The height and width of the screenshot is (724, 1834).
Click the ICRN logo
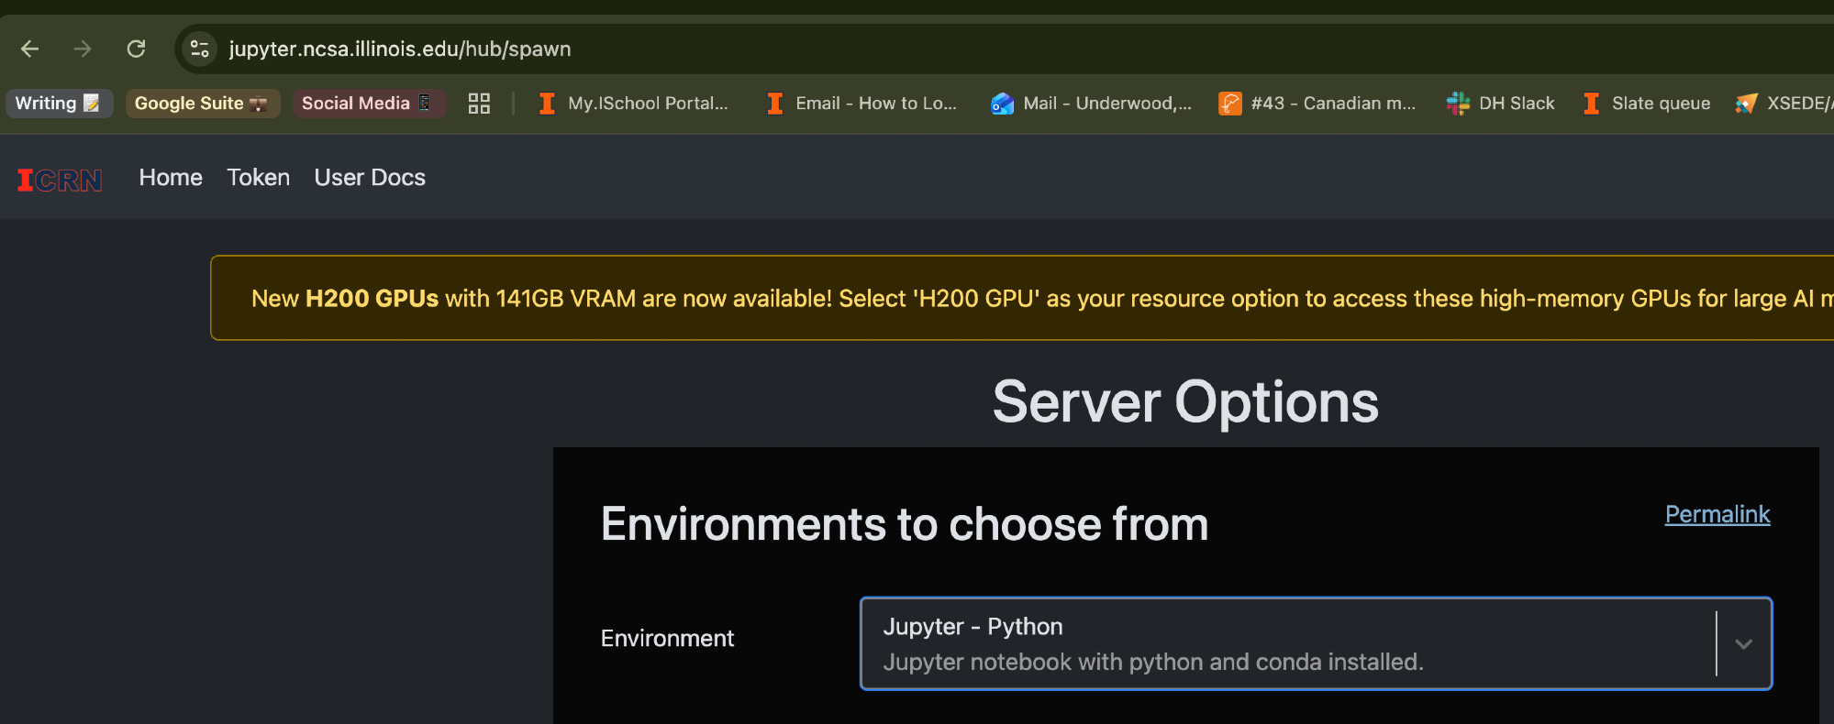[x=60, y=180]
